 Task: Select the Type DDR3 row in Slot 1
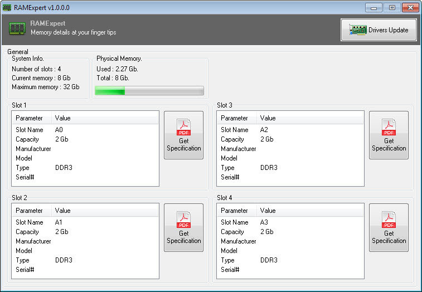point(85,168)
